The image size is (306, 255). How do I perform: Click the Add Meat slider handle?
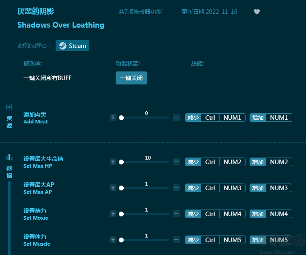pos(121,118)
